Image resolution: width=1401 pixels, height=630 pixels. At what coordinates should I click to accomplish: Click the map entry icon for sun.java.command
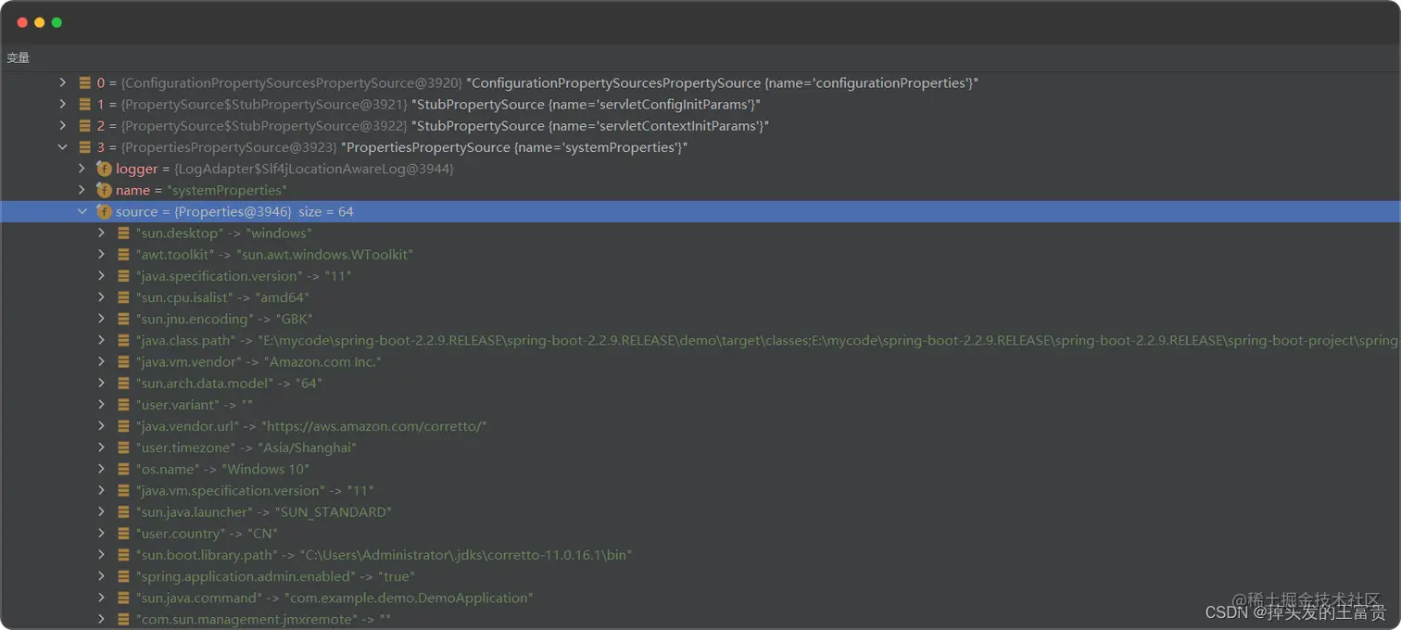[123, 598]
